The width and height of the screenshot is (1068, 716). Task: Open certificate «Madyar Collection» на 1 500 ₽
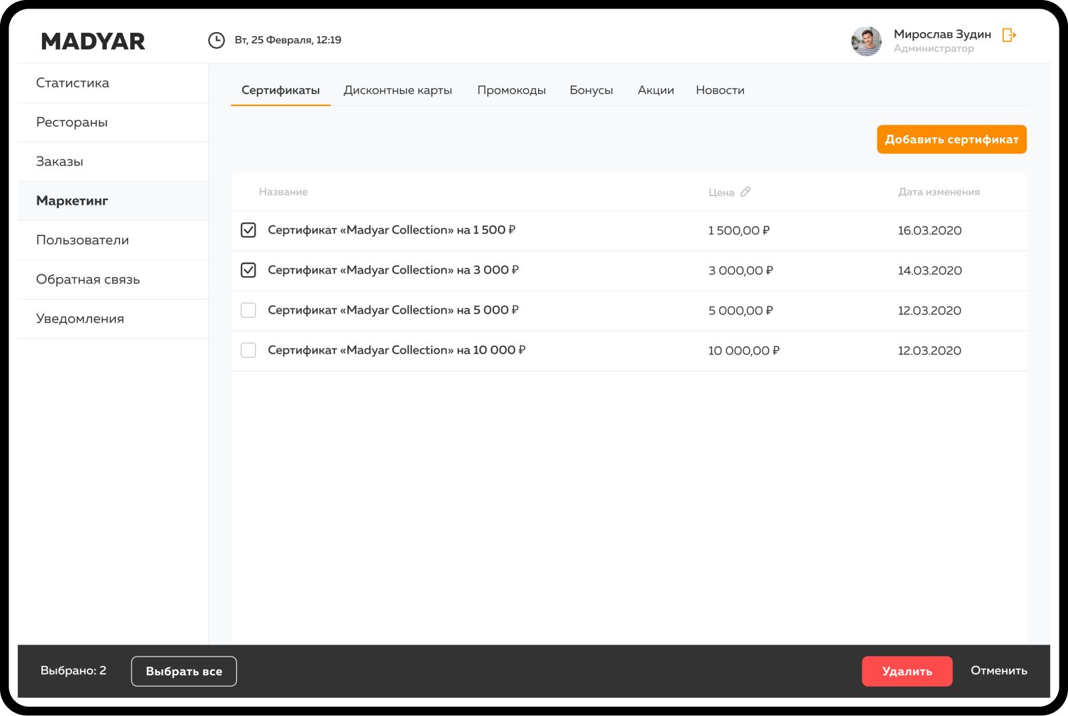pyautogui.click(x=392, y=230)
